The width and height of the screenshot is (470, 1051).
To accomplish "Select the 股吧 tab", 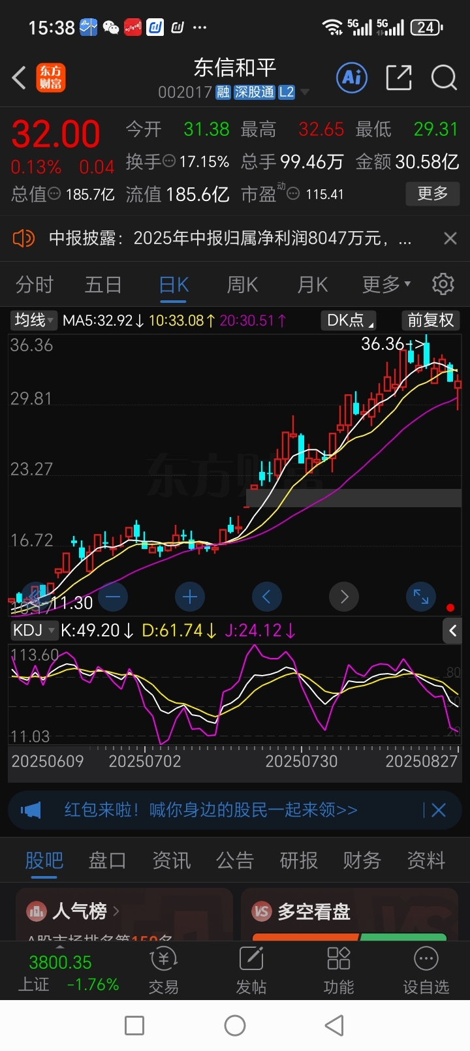I will coord(44,860).
